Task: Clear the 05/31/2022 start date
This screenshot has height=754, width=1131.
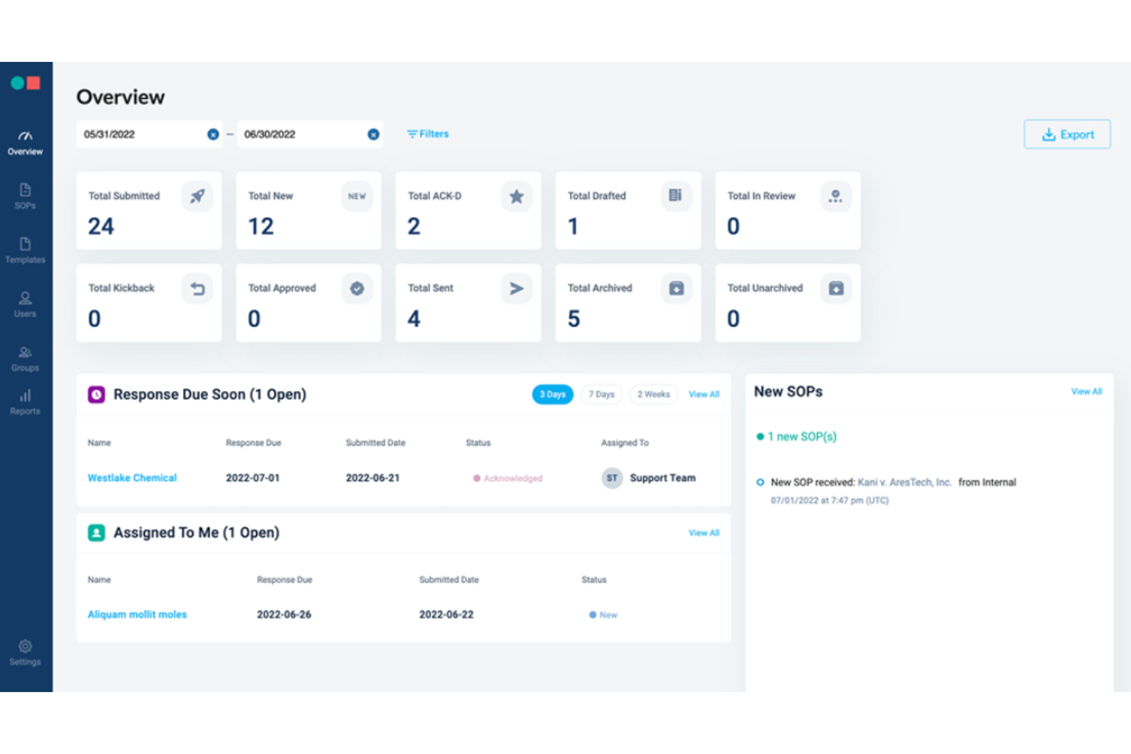Action: point(213,134)
